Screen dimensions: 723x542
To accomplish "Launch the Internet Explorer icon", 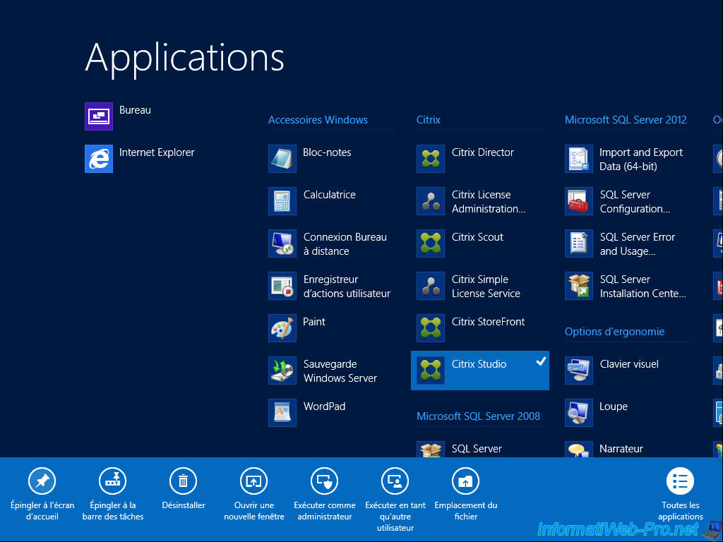I will (x=99, y=159).
